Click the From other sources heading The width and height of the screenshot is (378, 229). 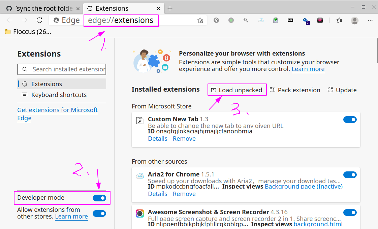[x=159, y=162]
